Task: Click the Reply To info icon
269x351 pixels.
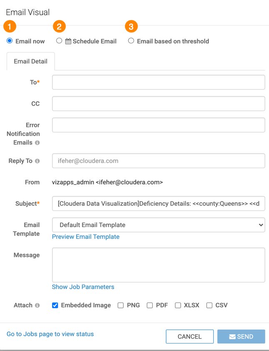Action: coord(37,161)
